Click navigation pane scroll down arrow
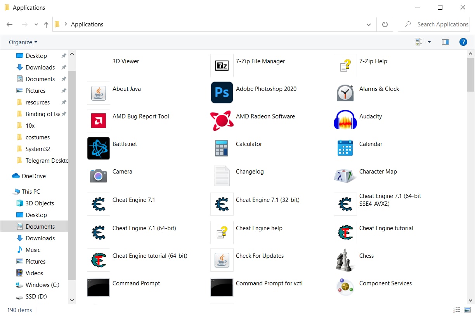Image resolution: width=475 pixels, height=316 pixels. (72, 300)
